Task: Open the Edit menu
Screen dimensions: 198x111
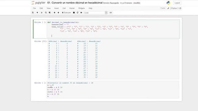Action: 41,8
